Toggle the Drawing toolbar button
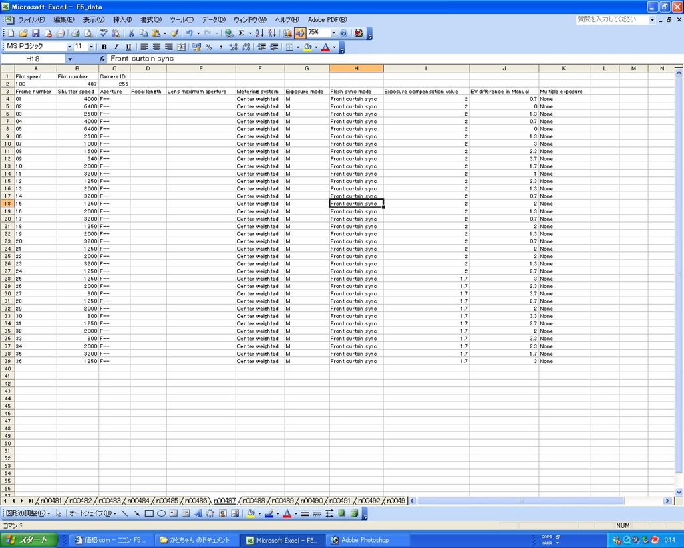The width and height of the screenshot is (684, 548). (x=300, y=33)
